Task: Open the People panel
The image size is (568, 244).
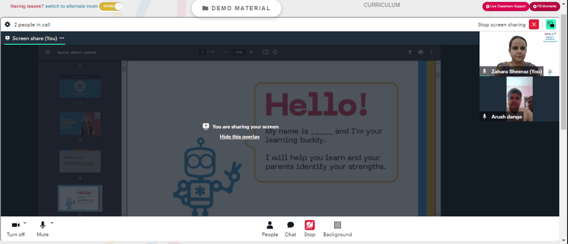Action: point(270,229)
